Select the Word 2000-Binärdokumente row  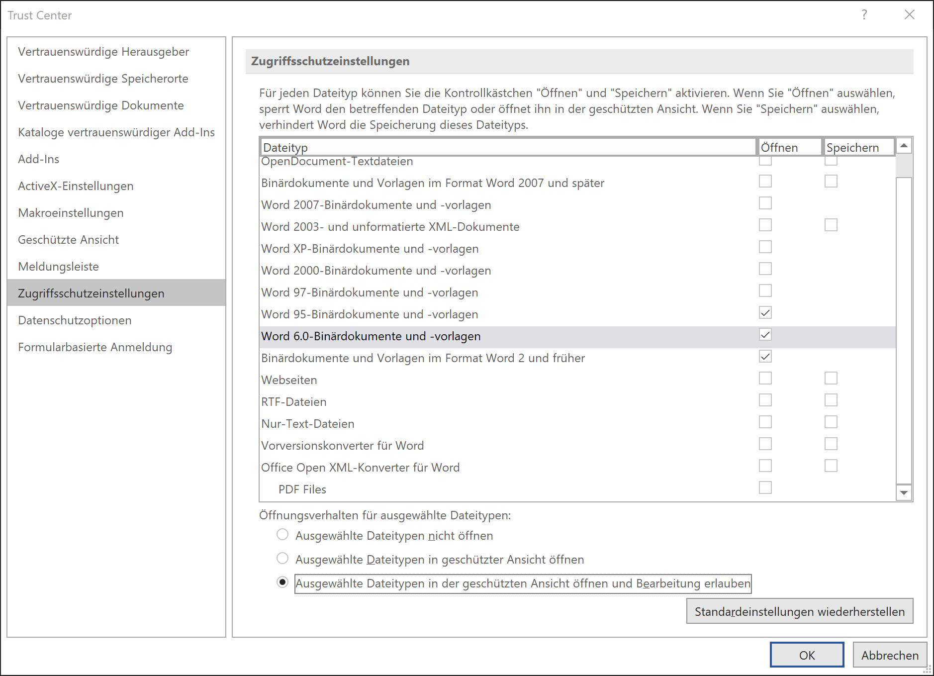375,270
